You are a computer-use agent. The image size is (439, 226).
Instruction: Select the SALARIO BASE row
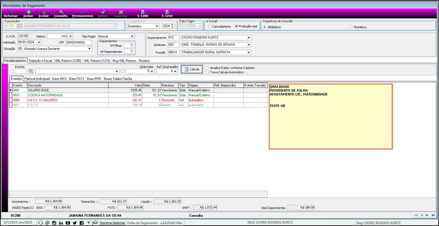(x=138, y=90)
